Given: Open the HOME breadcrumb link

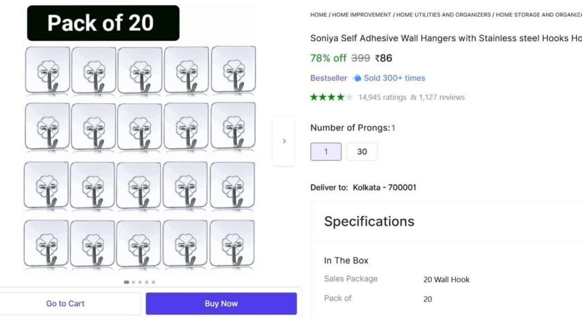Looking at the screenshot, I should (x=318, y=15).
